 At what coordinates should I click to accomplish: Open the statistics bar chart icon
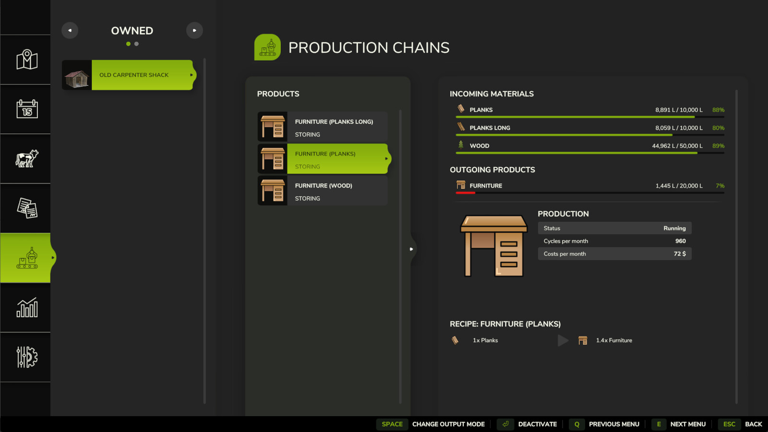(27, 308)
